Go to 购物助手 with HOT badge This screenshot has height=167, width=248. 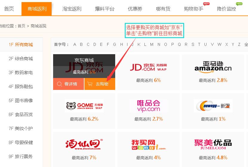pyautogui.click(x=194, y=9)
